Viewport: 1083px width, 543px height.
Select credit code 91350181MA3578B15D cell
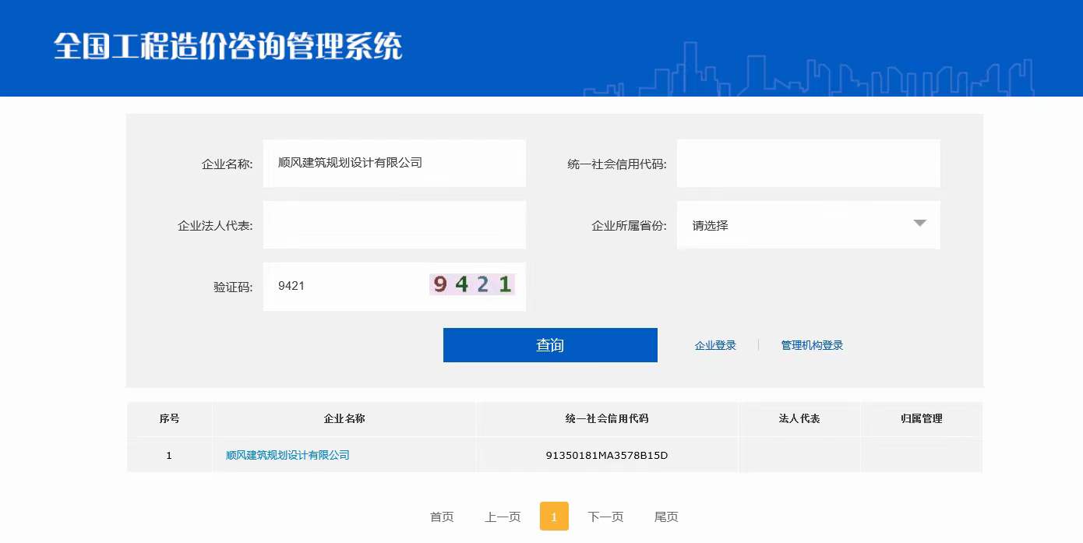point(607,455)
